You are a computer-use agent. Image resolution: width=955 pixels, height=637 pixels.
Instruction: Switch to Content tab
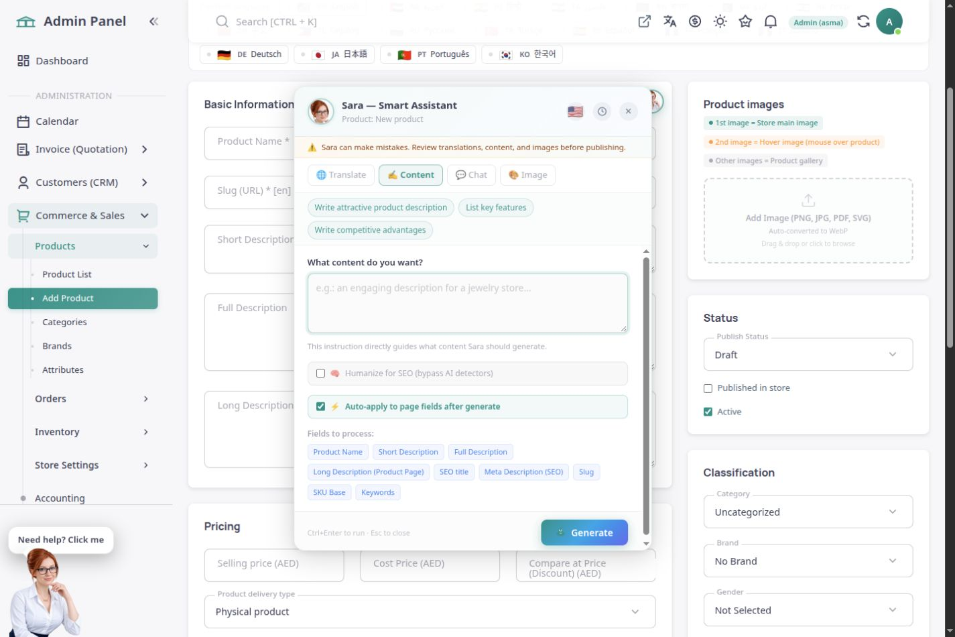point(411,175)
